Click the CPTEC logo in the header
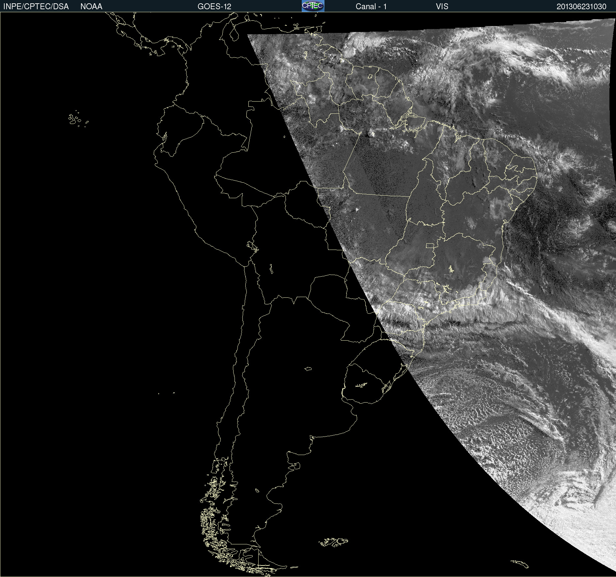616x577 pixels. (x=313, y=6)
